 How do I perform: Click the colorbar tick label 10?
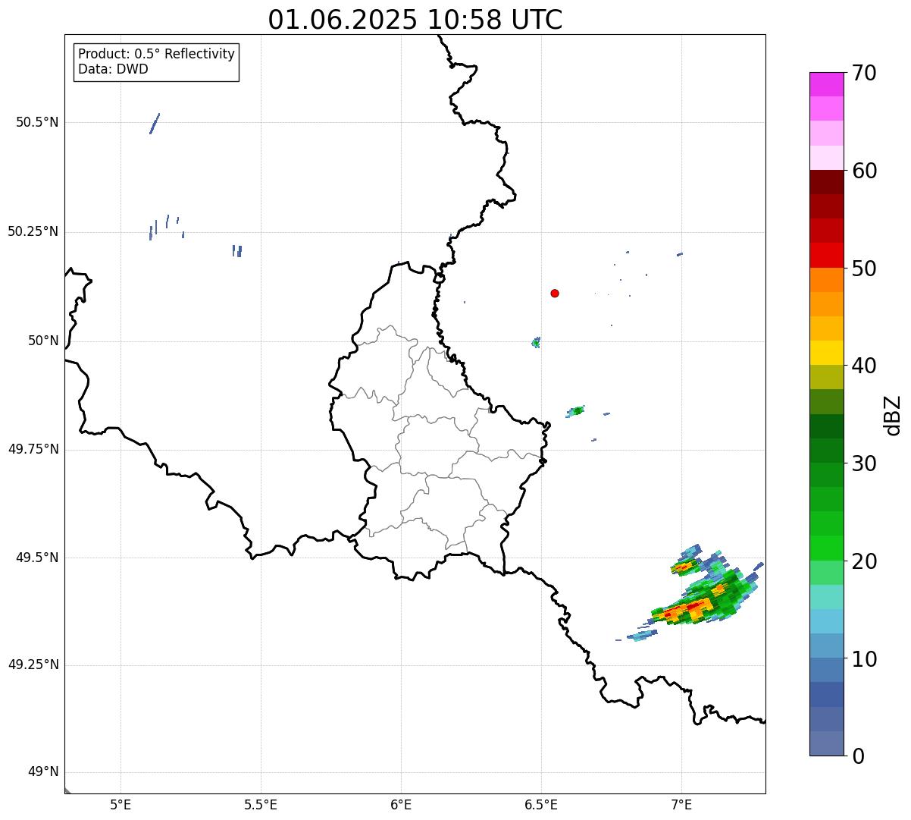coord(864,658)
